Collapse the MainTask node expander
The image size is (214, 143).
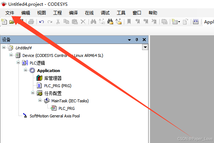(x=40, y=100)
